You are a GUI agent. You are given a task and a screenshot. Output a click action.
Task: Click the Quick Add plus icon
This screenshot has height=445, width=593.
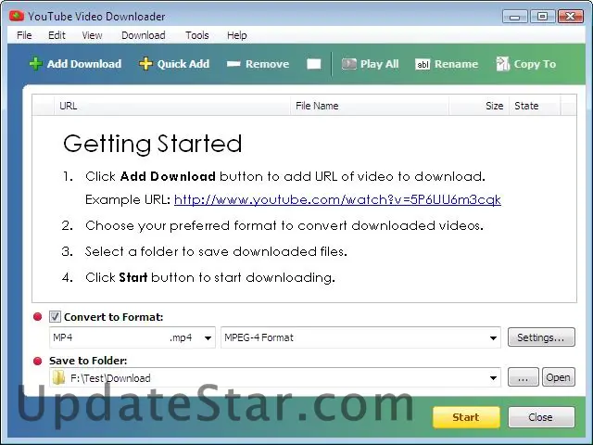click(x=145, y=64)
